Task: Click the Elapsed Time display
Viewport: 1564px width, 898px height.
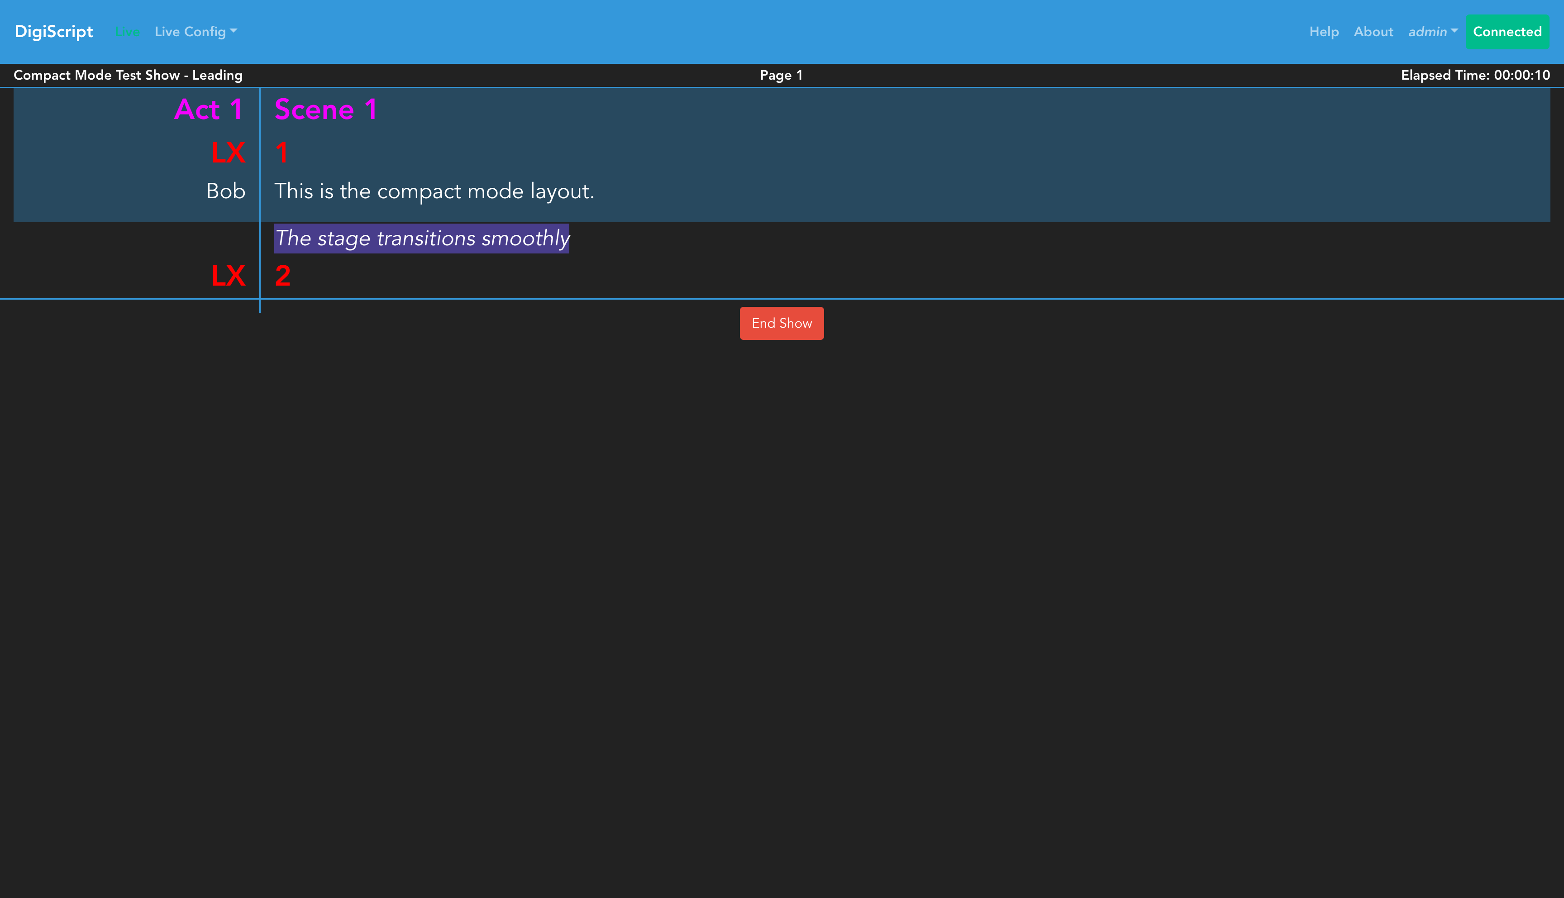Action: [x=1474, y=75]
